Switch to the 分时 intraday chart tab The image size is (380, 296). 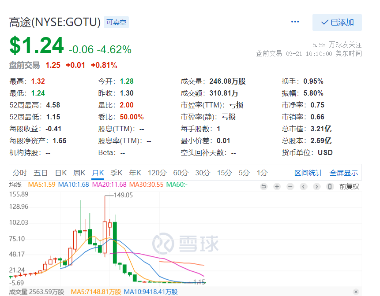pos(19,173)
